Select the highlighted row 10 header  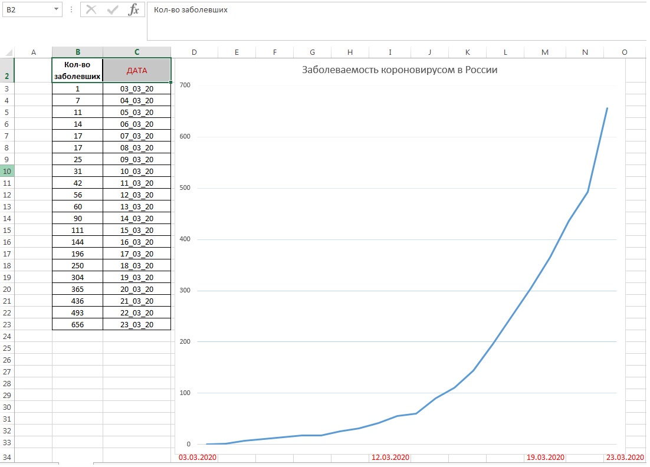pos(7,172)
